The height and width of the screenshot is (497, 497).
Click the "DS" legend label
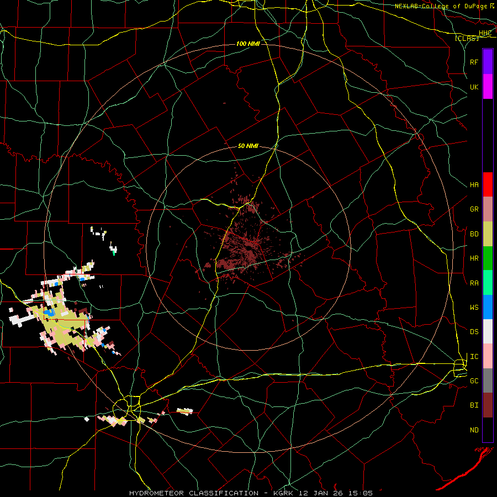coord(474,332)
